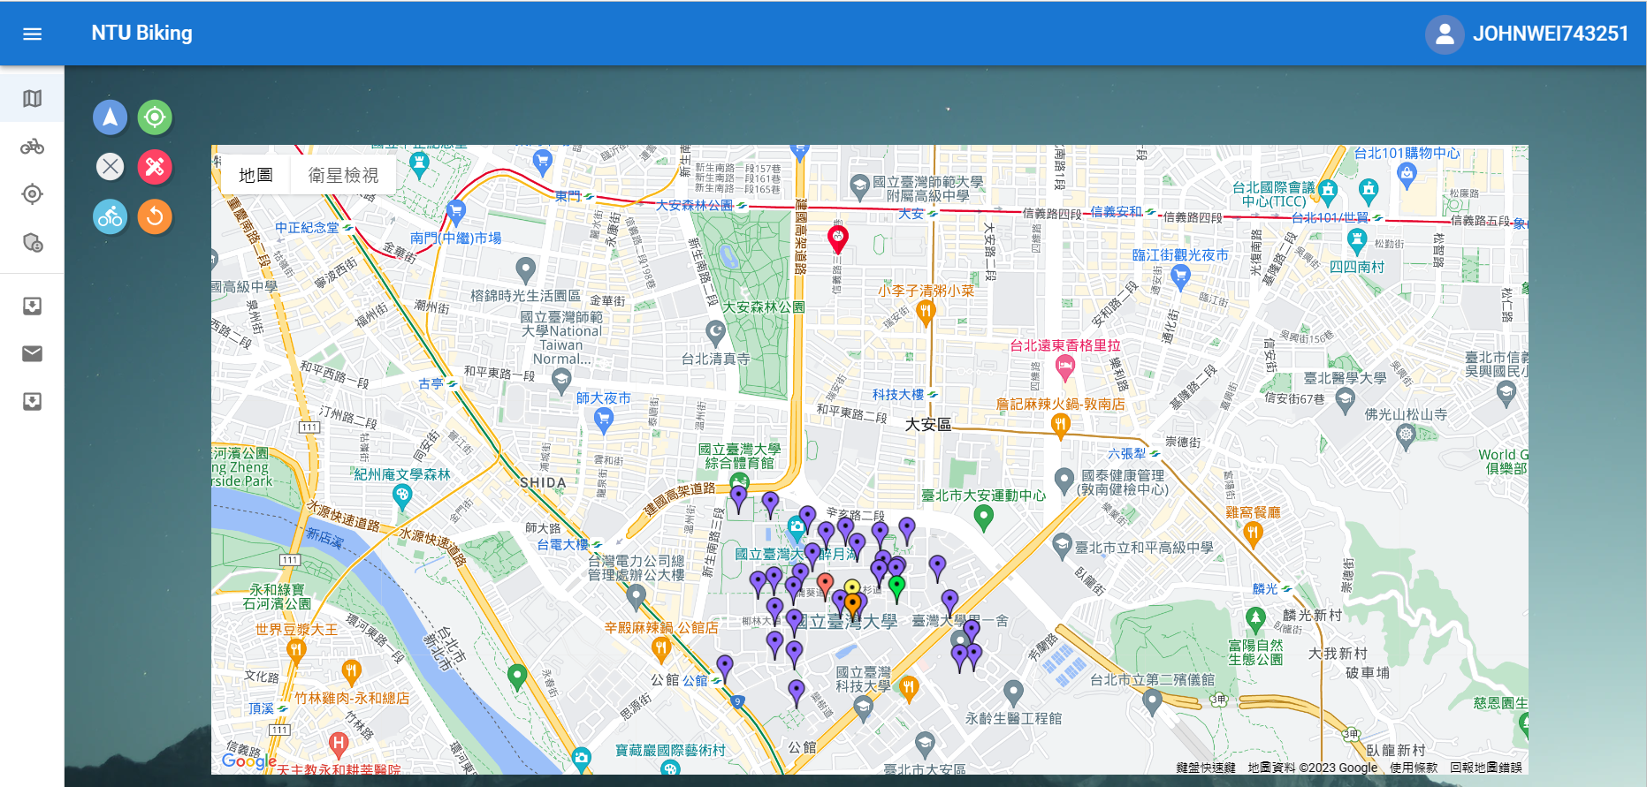This screenshot has height=787, width=1647.
Task: Switch to the 地圖 map view tab
Action: pyautogui.click(x=255, y=176)
